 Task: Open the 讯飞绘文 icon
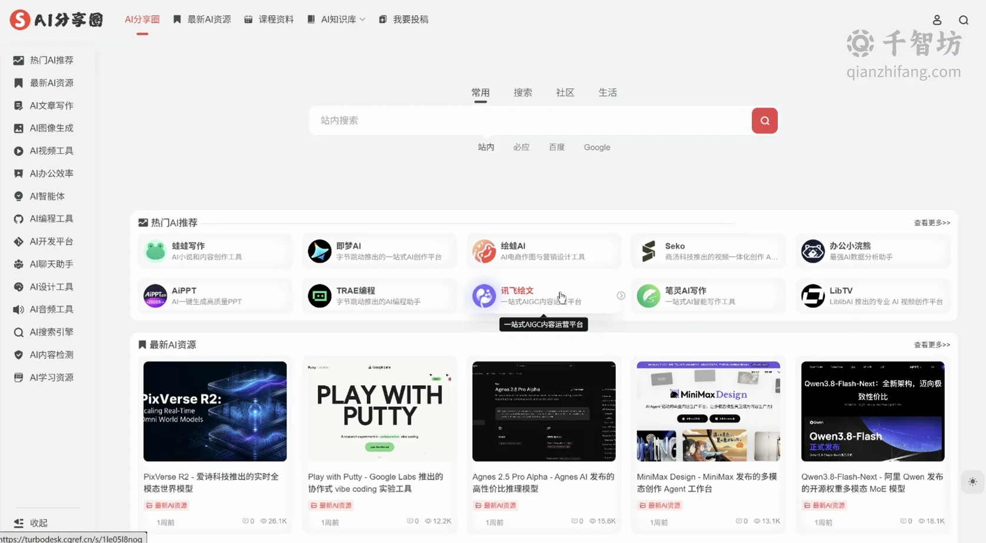pos(484,296)
